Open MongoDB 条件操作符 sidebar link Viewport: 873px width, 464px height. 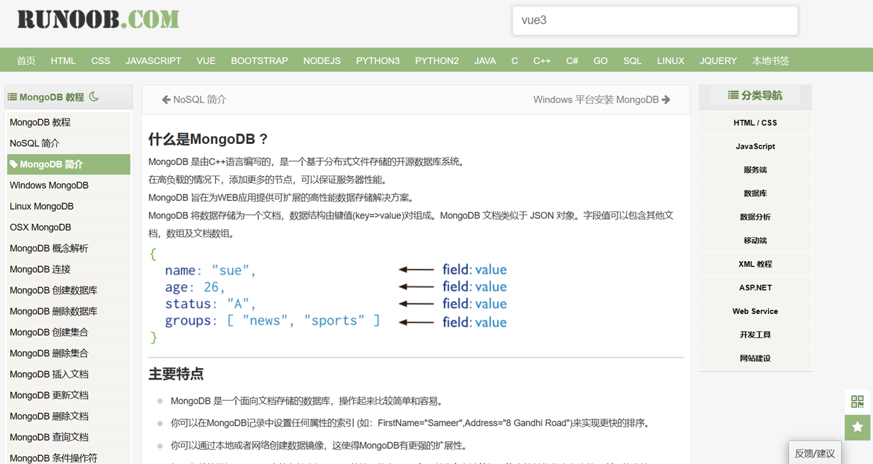click(68, 457)
